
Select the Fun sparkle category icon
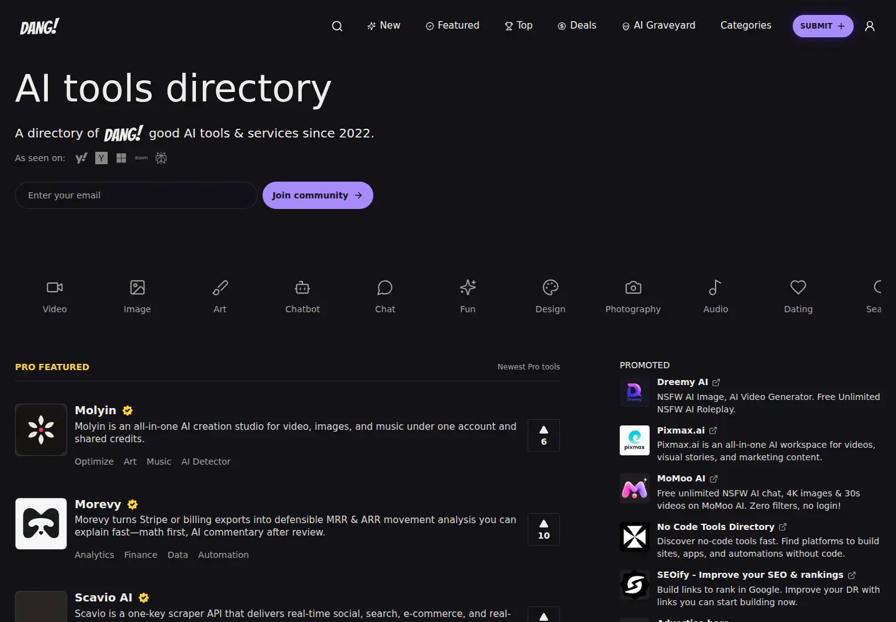click(468, 287)
